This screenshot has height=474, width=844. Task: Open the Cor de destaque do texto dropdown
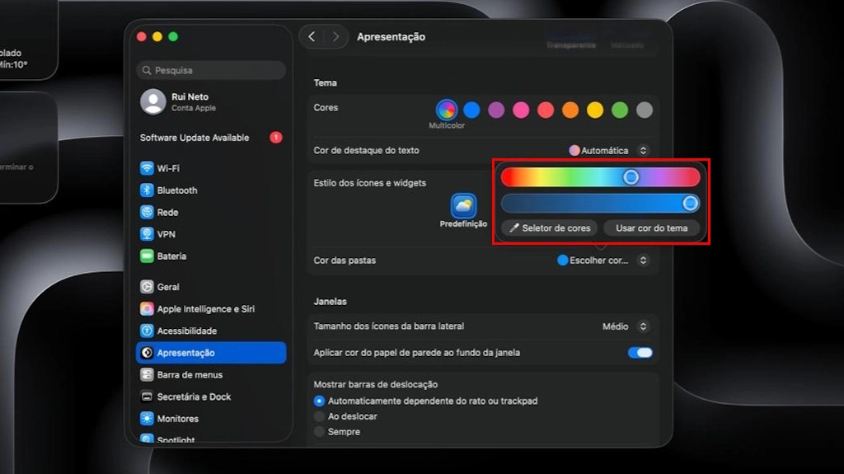[609, 151]
